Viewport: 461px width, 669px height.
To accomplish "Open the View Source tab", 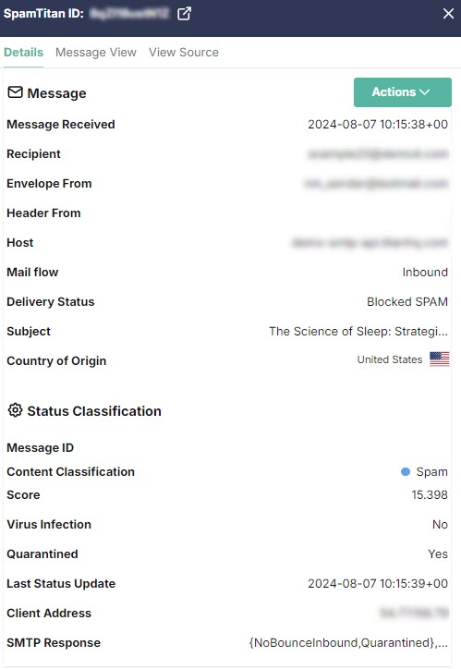I will 183,52.
